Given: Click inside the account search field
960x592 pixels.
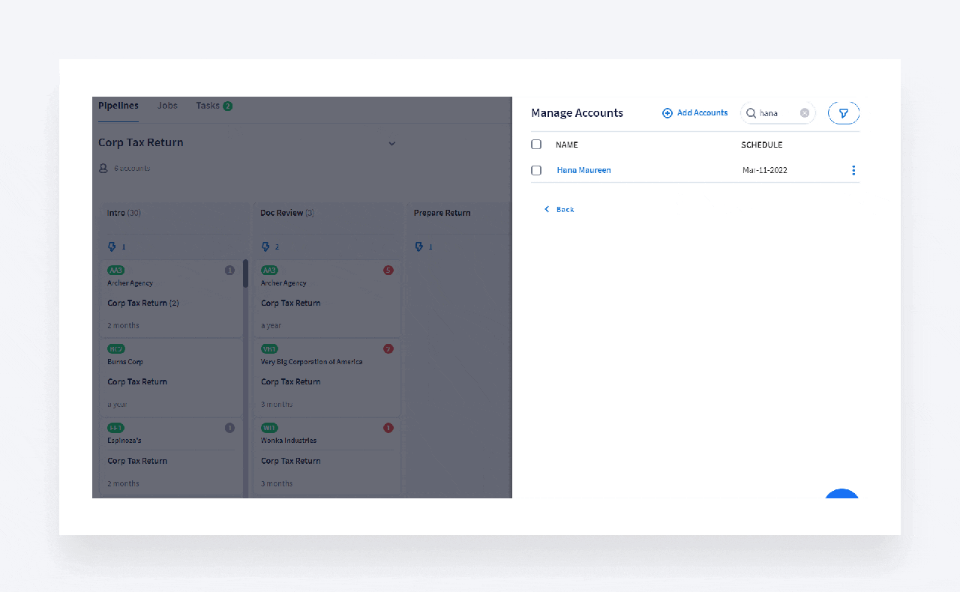Looking at the screenshot, I should click(777, 113).
